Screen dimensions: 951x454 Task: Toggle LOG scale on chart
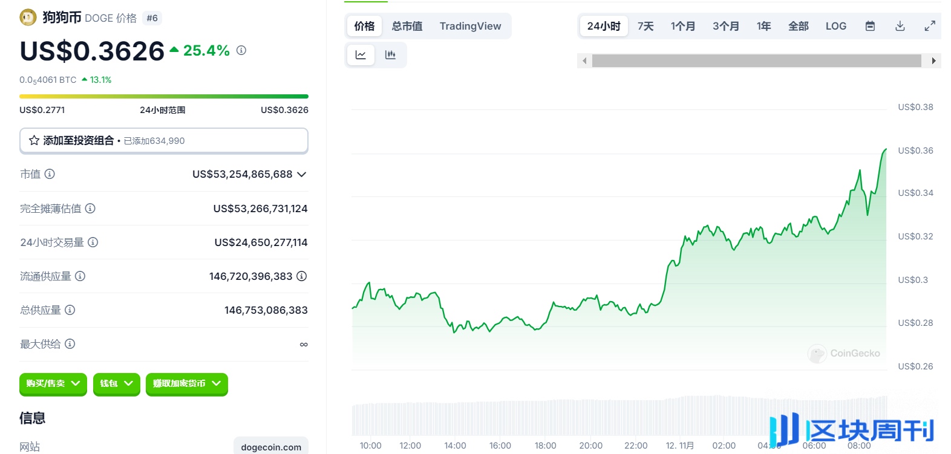(x=836, y=26)
